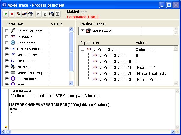Select the Sémaphores tree item
This screenshot has height=135, width=181.
(x=27, y=55)
